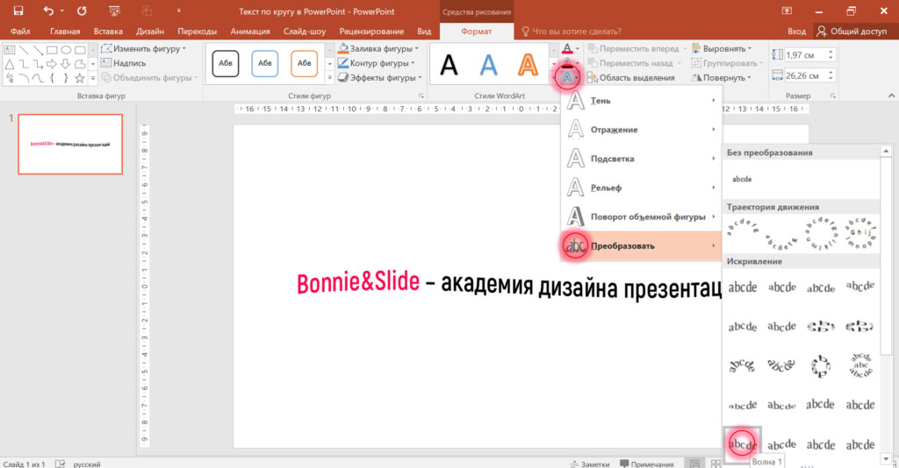
Task: Click the Вход sign-in link
Action: (x=796, y=32)
